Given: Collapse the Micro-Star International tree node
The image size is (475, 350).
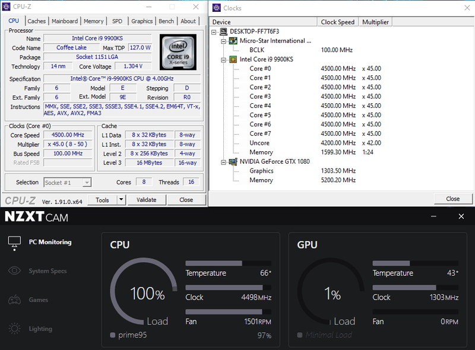Looking at the screenshot, I should coord(224,41).
